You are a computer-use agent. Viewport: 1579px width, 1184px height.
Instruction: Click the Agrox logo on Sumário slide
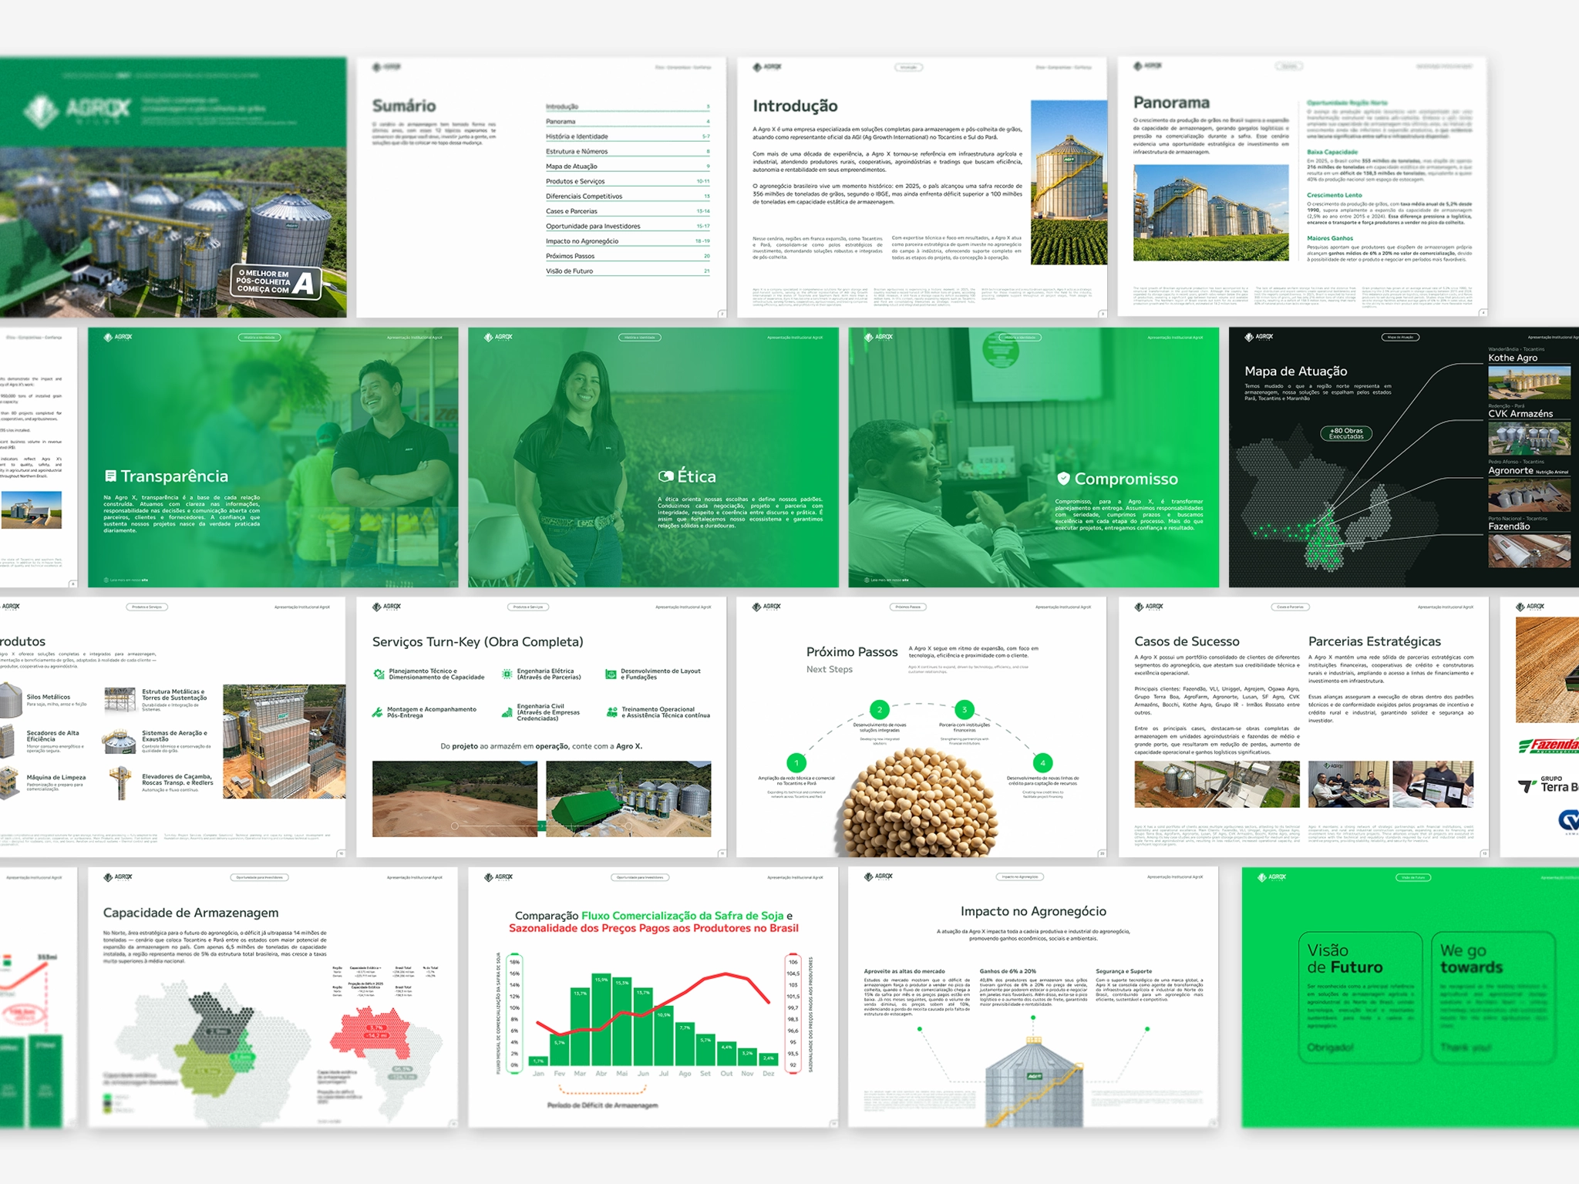click(386, 67)
